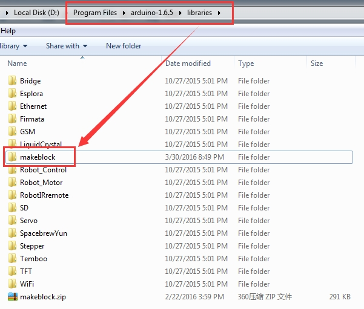Image resolution: width=364 pixels, height=309 pixels.
Task: Open the Share with dropdown
Action: (x=67, y=46)
